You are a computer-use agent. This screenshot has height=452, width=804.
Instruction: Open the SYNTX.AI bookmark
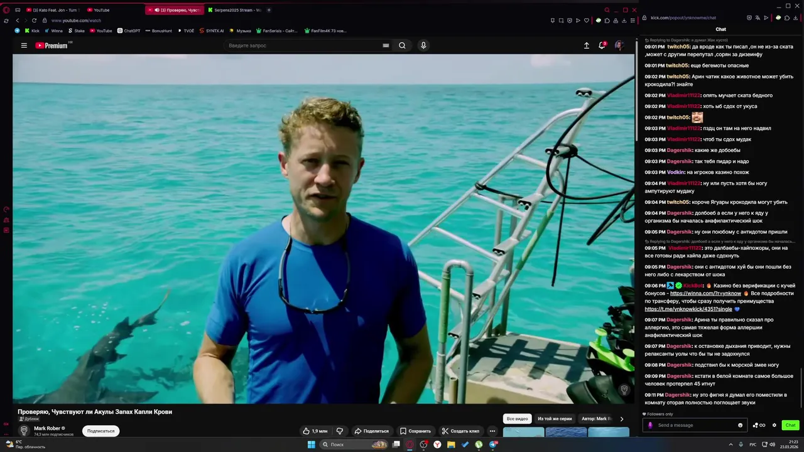point(212,30)
